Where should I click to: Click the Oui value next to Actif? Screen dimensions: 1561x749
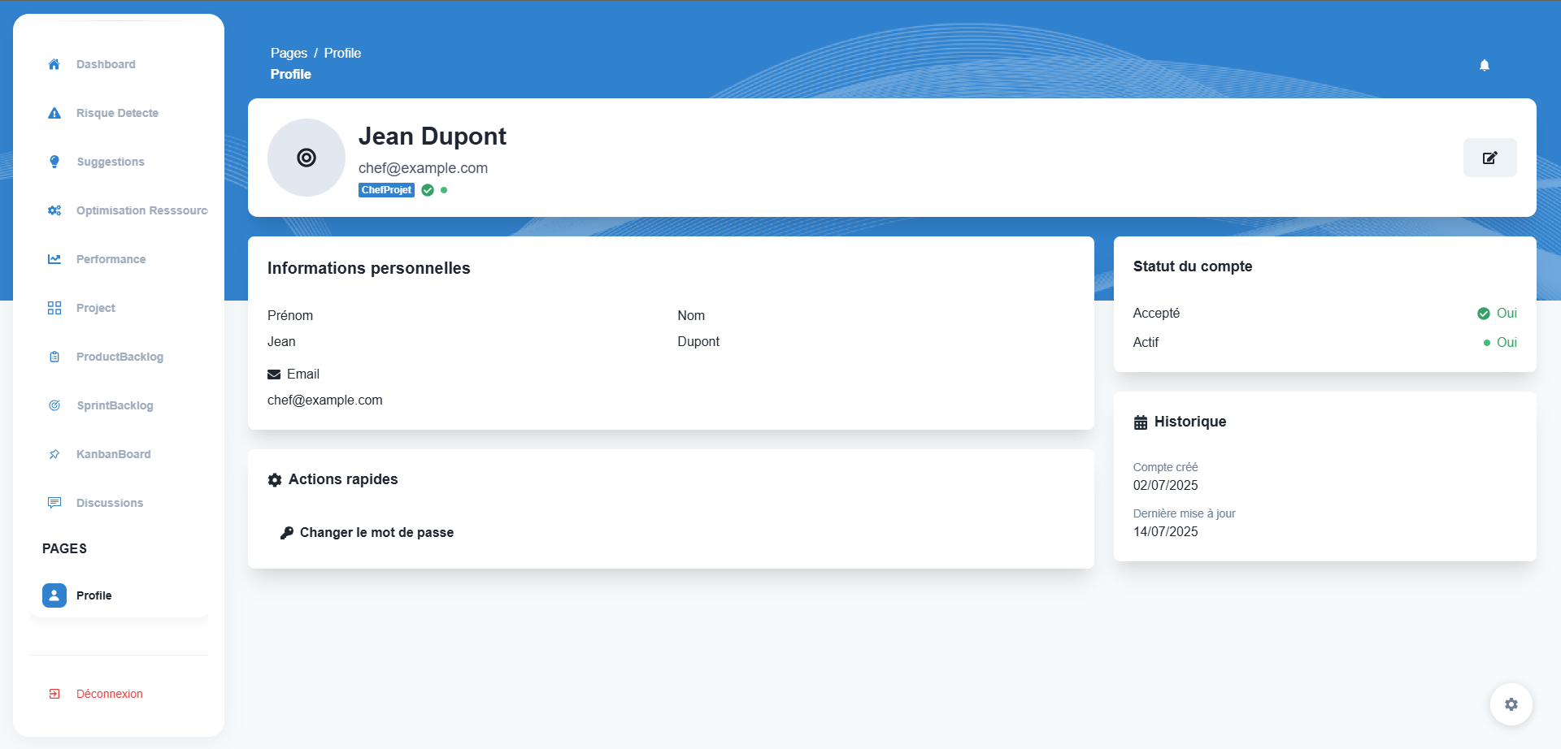(x=1507, y=343)
